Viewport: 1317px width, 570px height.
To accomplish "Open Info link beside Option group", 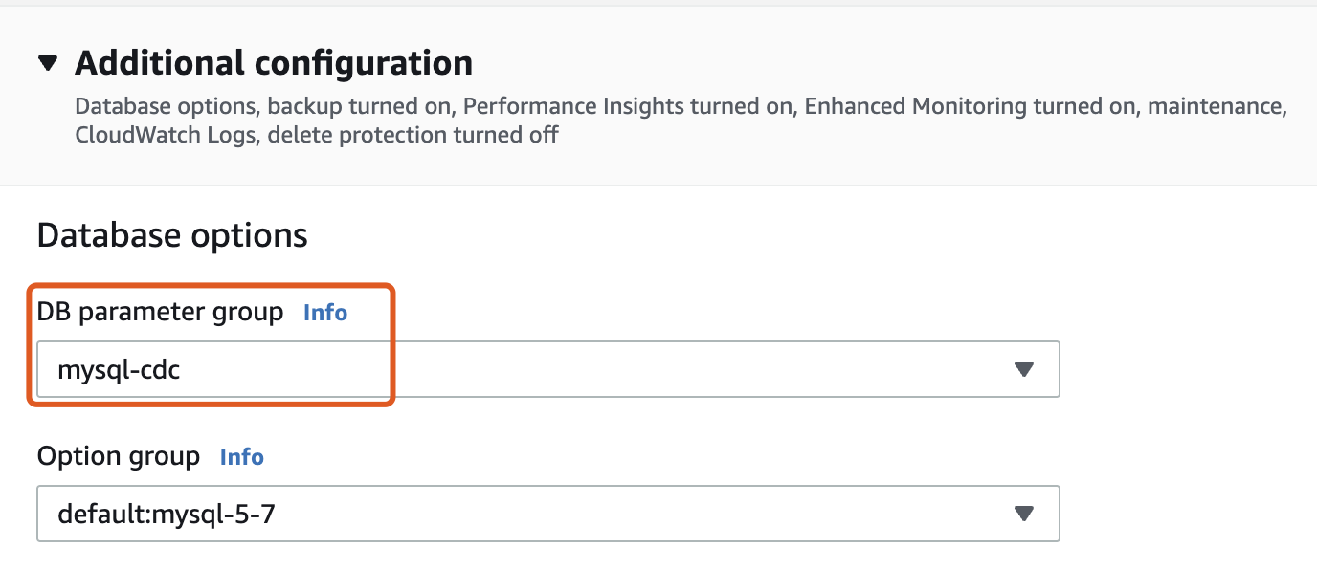I will point(242,457).
